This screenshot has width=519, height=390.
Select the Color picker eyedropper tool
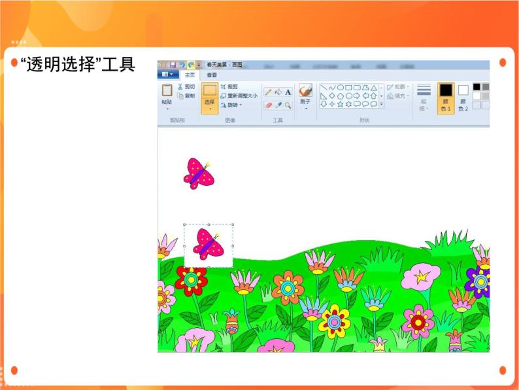coord(278,105)
